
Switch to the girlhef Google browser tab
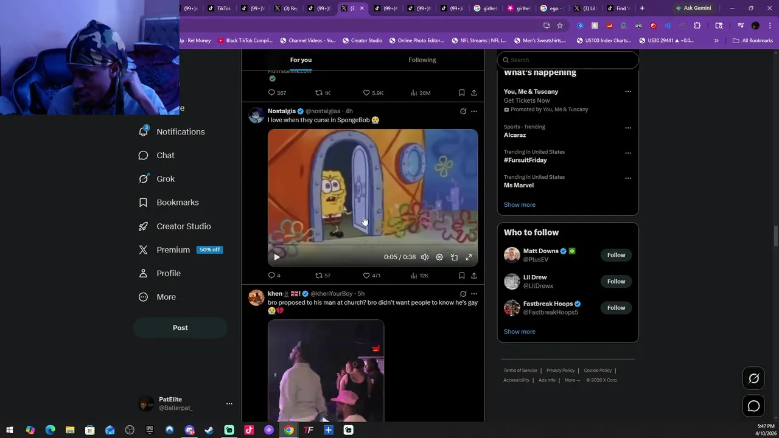tap(485, 9)
